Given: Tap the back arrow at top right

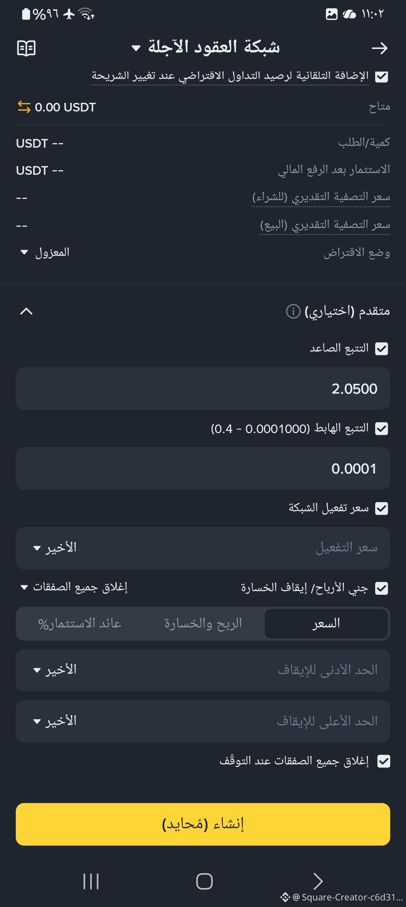Looking at the screenshot, I should coord(379,48).
